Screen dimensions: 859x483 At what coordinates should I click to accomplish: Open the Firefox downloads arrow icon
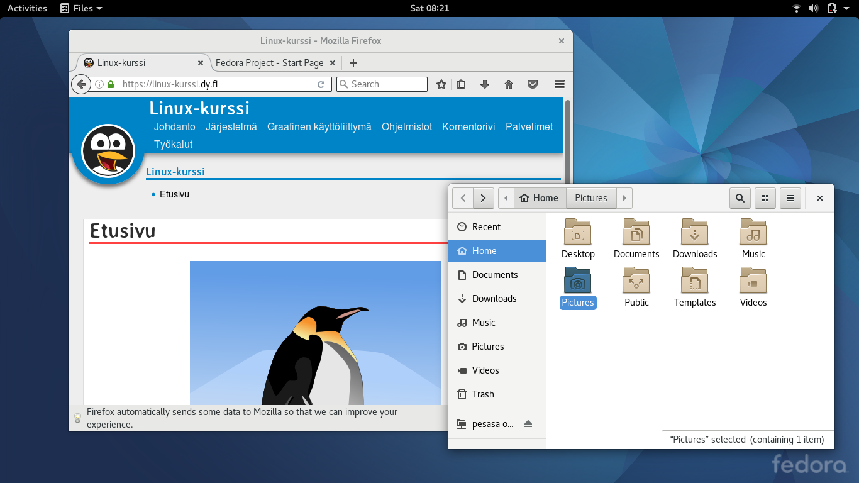(x=485, y=84)
